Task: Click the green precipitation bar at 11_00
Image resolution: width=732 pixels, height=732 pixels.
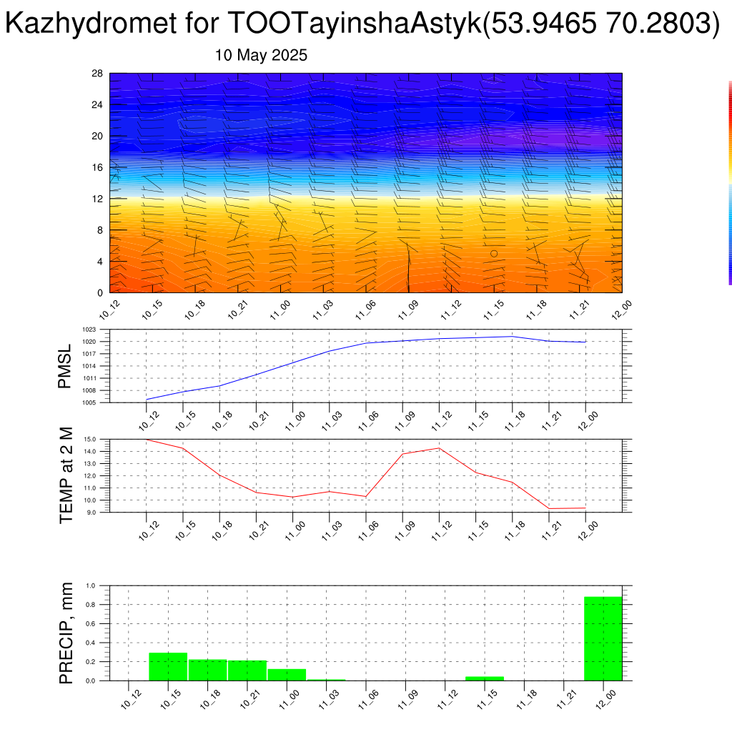Action: pos(287,675)
